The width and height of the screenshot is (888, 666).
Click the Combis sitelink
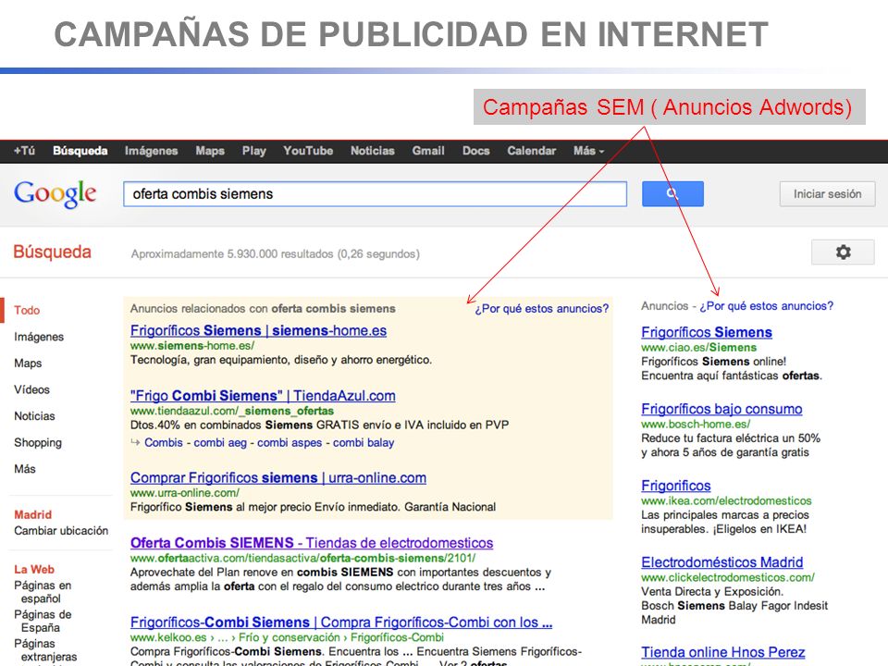[163, 443]
